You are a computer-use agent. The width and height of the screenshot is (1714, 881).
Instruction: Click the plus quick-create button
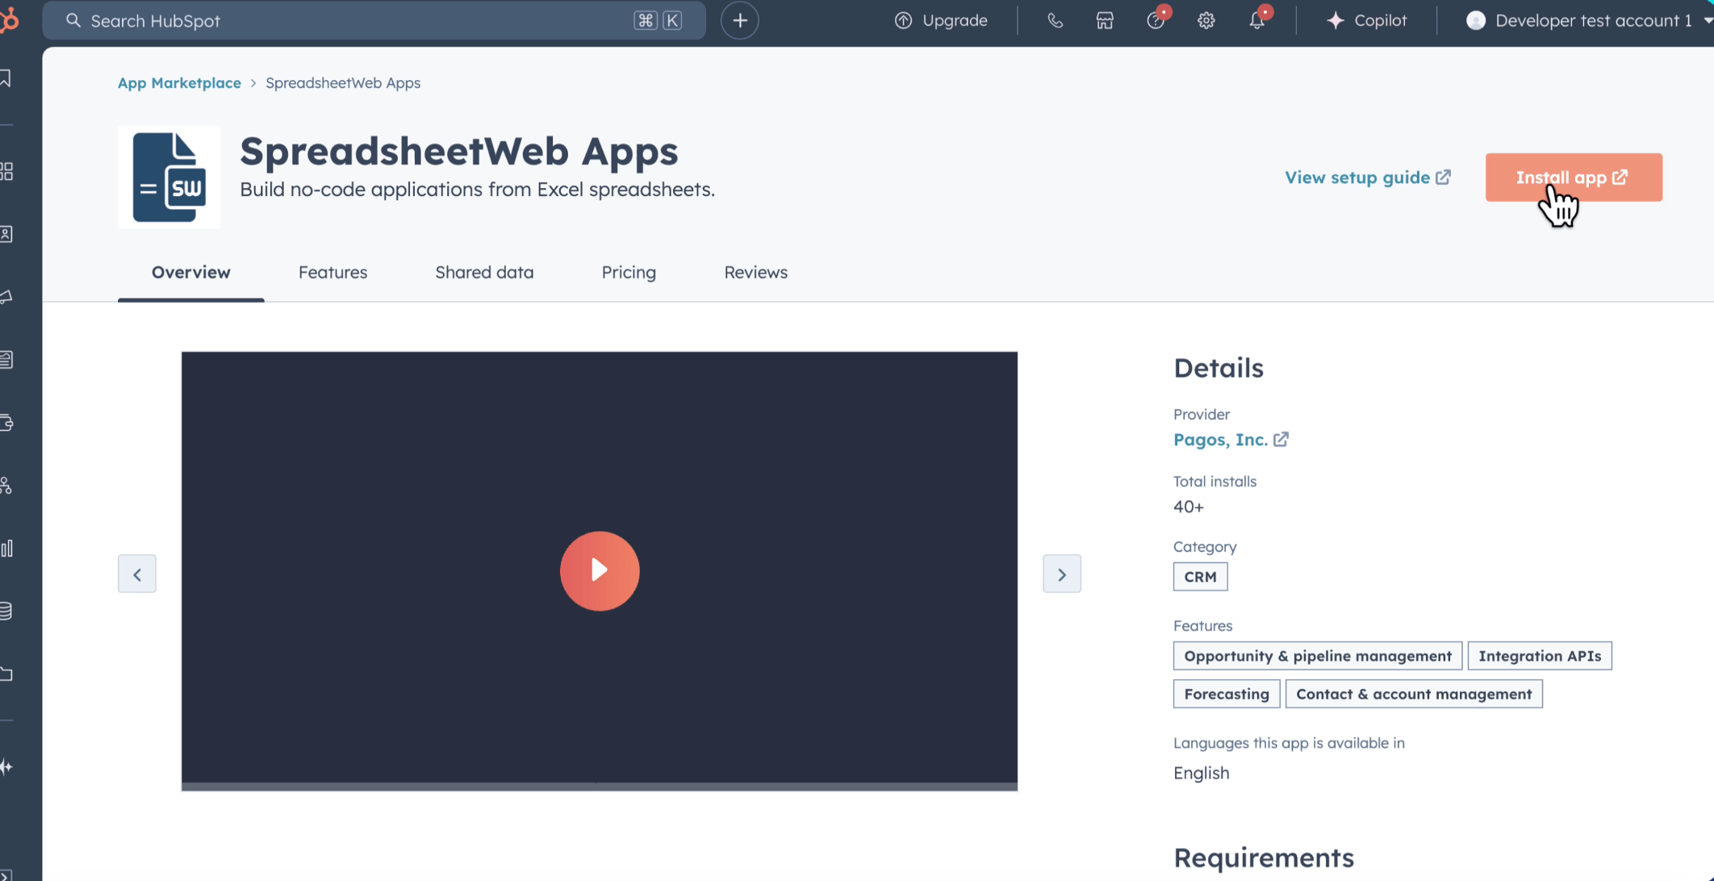(739, 20)
